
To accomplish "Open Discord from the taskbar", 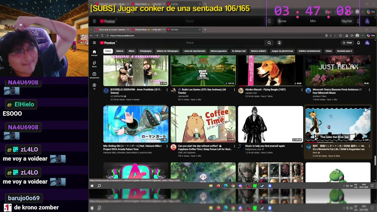I will tap(240, 186).
